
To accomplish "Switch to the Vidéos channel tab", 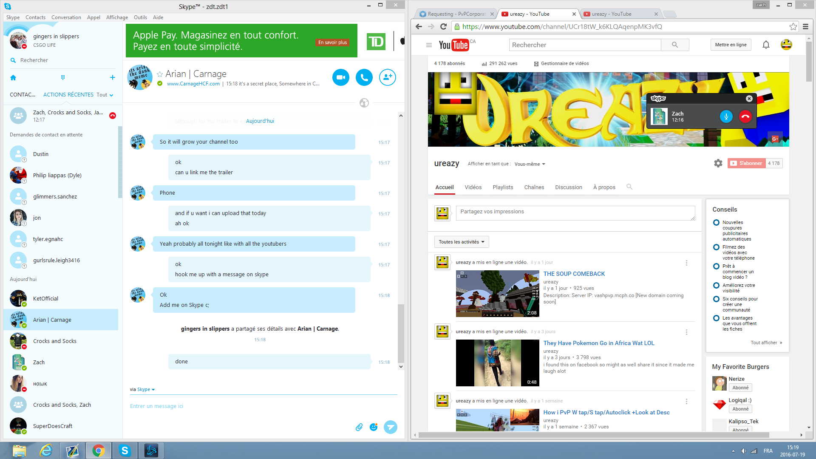I will [x=473, y=187].
